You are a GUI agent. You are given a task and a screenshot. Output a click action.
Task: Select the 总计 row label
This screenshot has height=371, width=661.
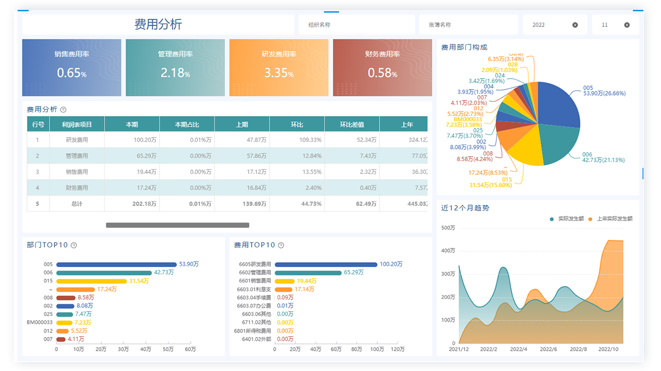click(x=77, y=204)
